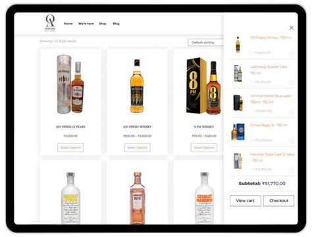Screen dimensions: 312x237
Task: Remove Chivas Regal 18 from cart
Action: pos(292,140)
